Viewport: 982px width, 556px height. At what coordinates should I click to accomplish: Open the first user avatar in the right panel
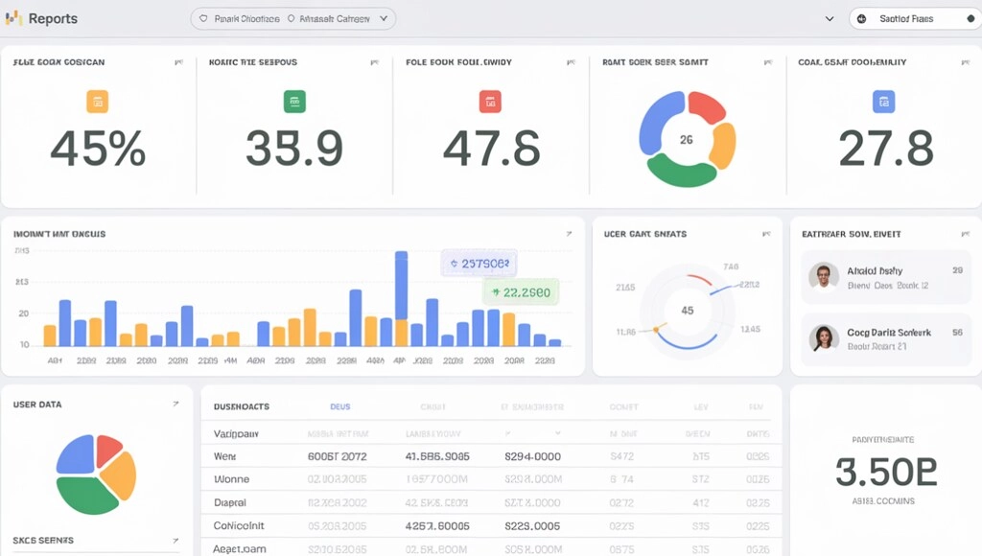[x=823, y=276]
